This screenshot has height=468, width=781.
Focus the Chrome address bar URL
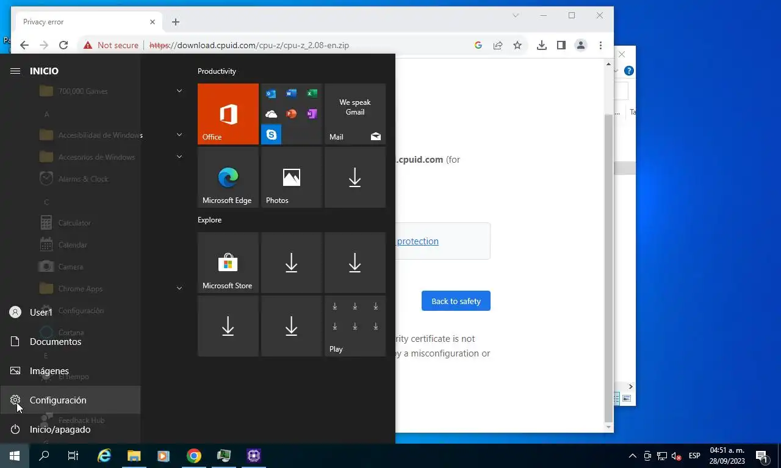[x=249, y=45]
